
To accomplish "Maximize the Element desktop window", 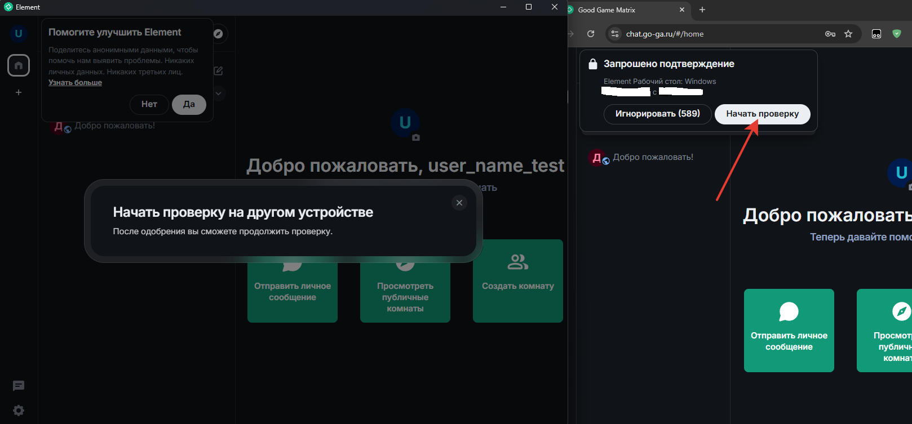I will 529,7.
